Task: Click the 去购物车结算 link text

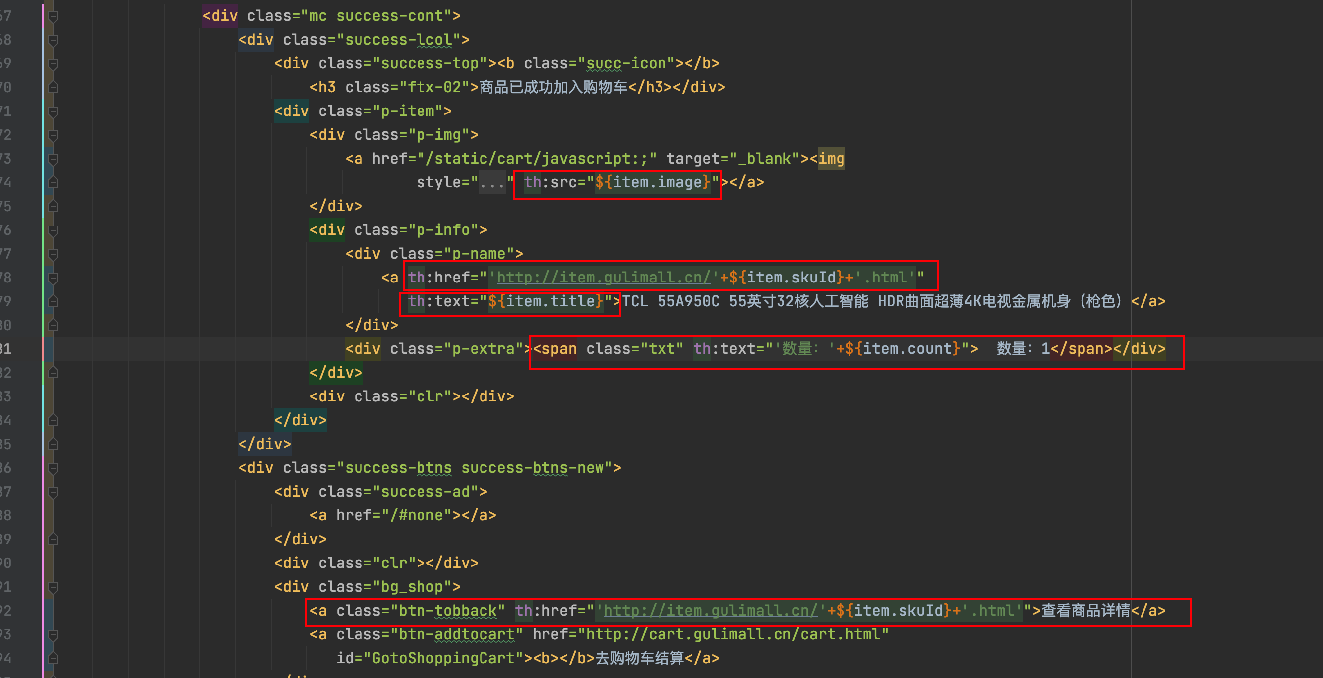Action: [639, 659]
